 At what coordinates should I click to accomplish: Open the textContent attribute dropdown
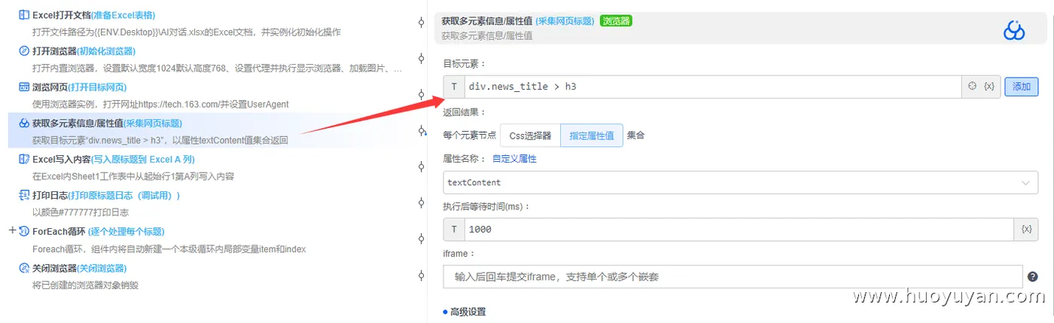(741, 182)
